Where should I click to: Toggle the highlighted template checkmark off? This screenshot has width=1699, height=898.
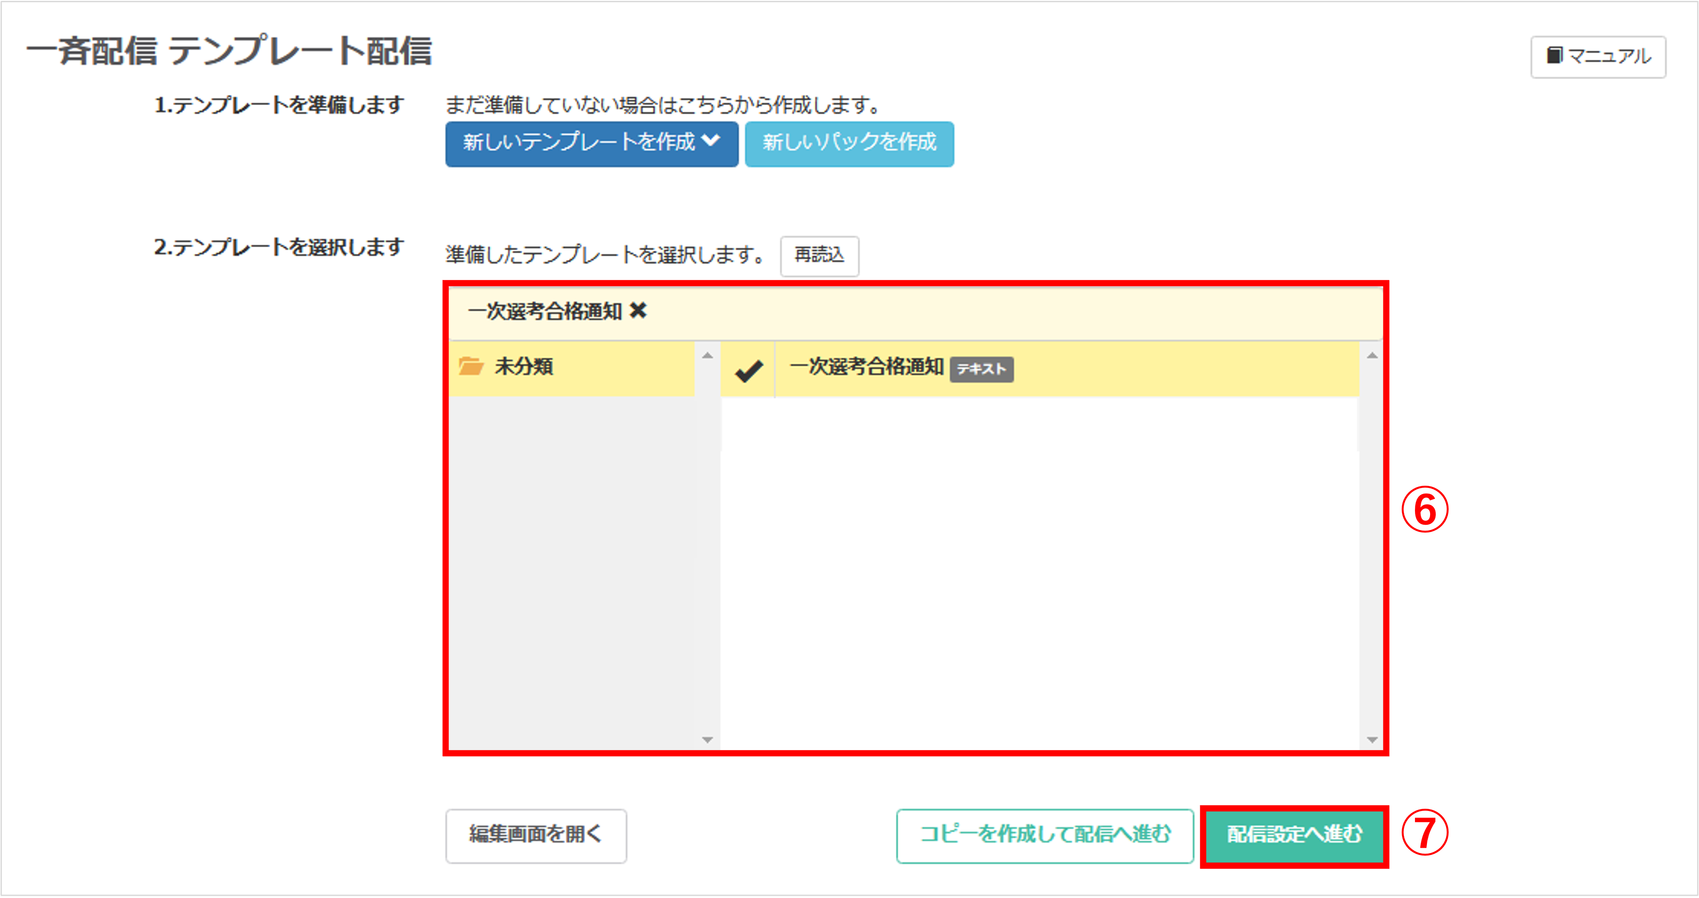(x=750, y=369)
